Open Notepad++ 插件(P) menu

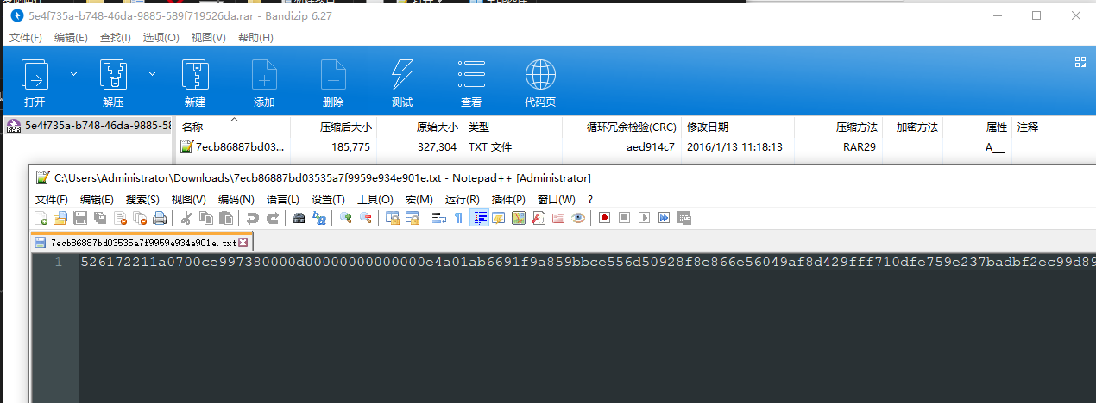click(509, 199)
